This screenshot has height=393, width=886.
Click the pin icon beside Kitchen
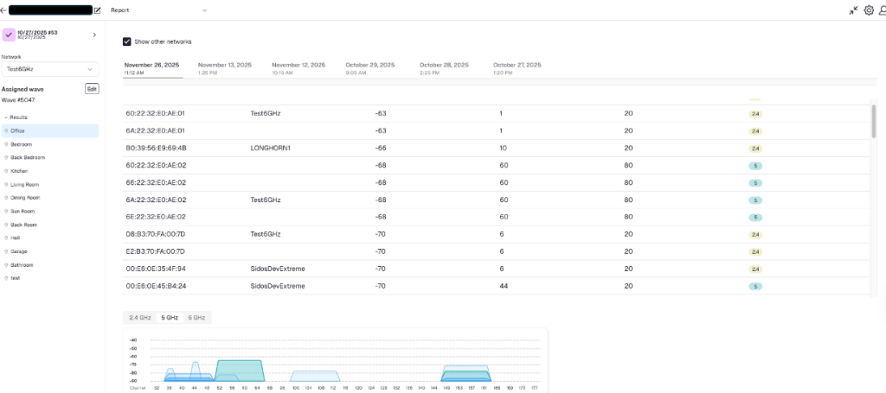click(x=6, y=171)
